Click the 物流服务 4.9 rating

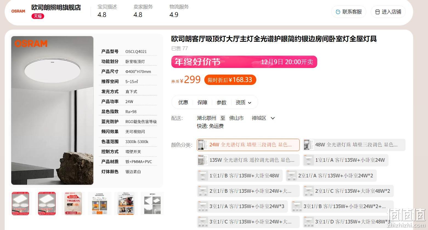pyautogui.click(x=179, y=11)
